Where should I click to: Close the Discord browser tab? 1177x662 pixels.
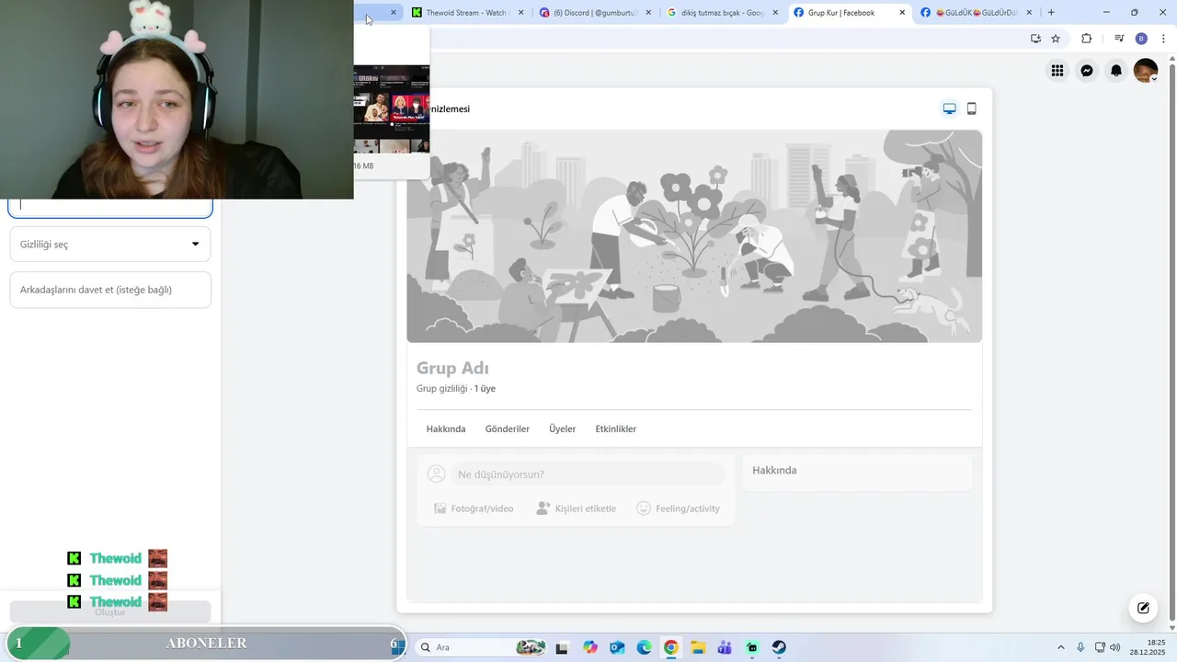coord(648,13)
